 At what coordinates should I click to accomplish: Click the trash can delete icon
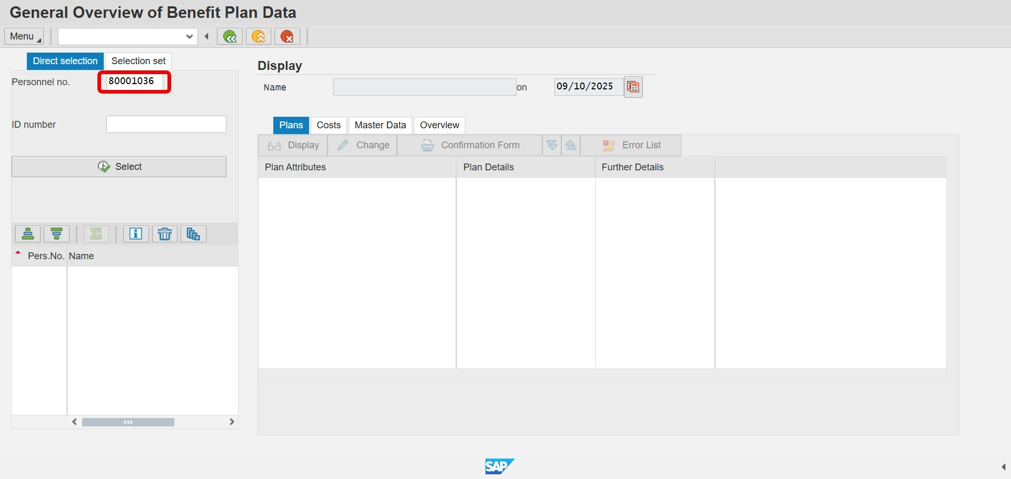165,234
